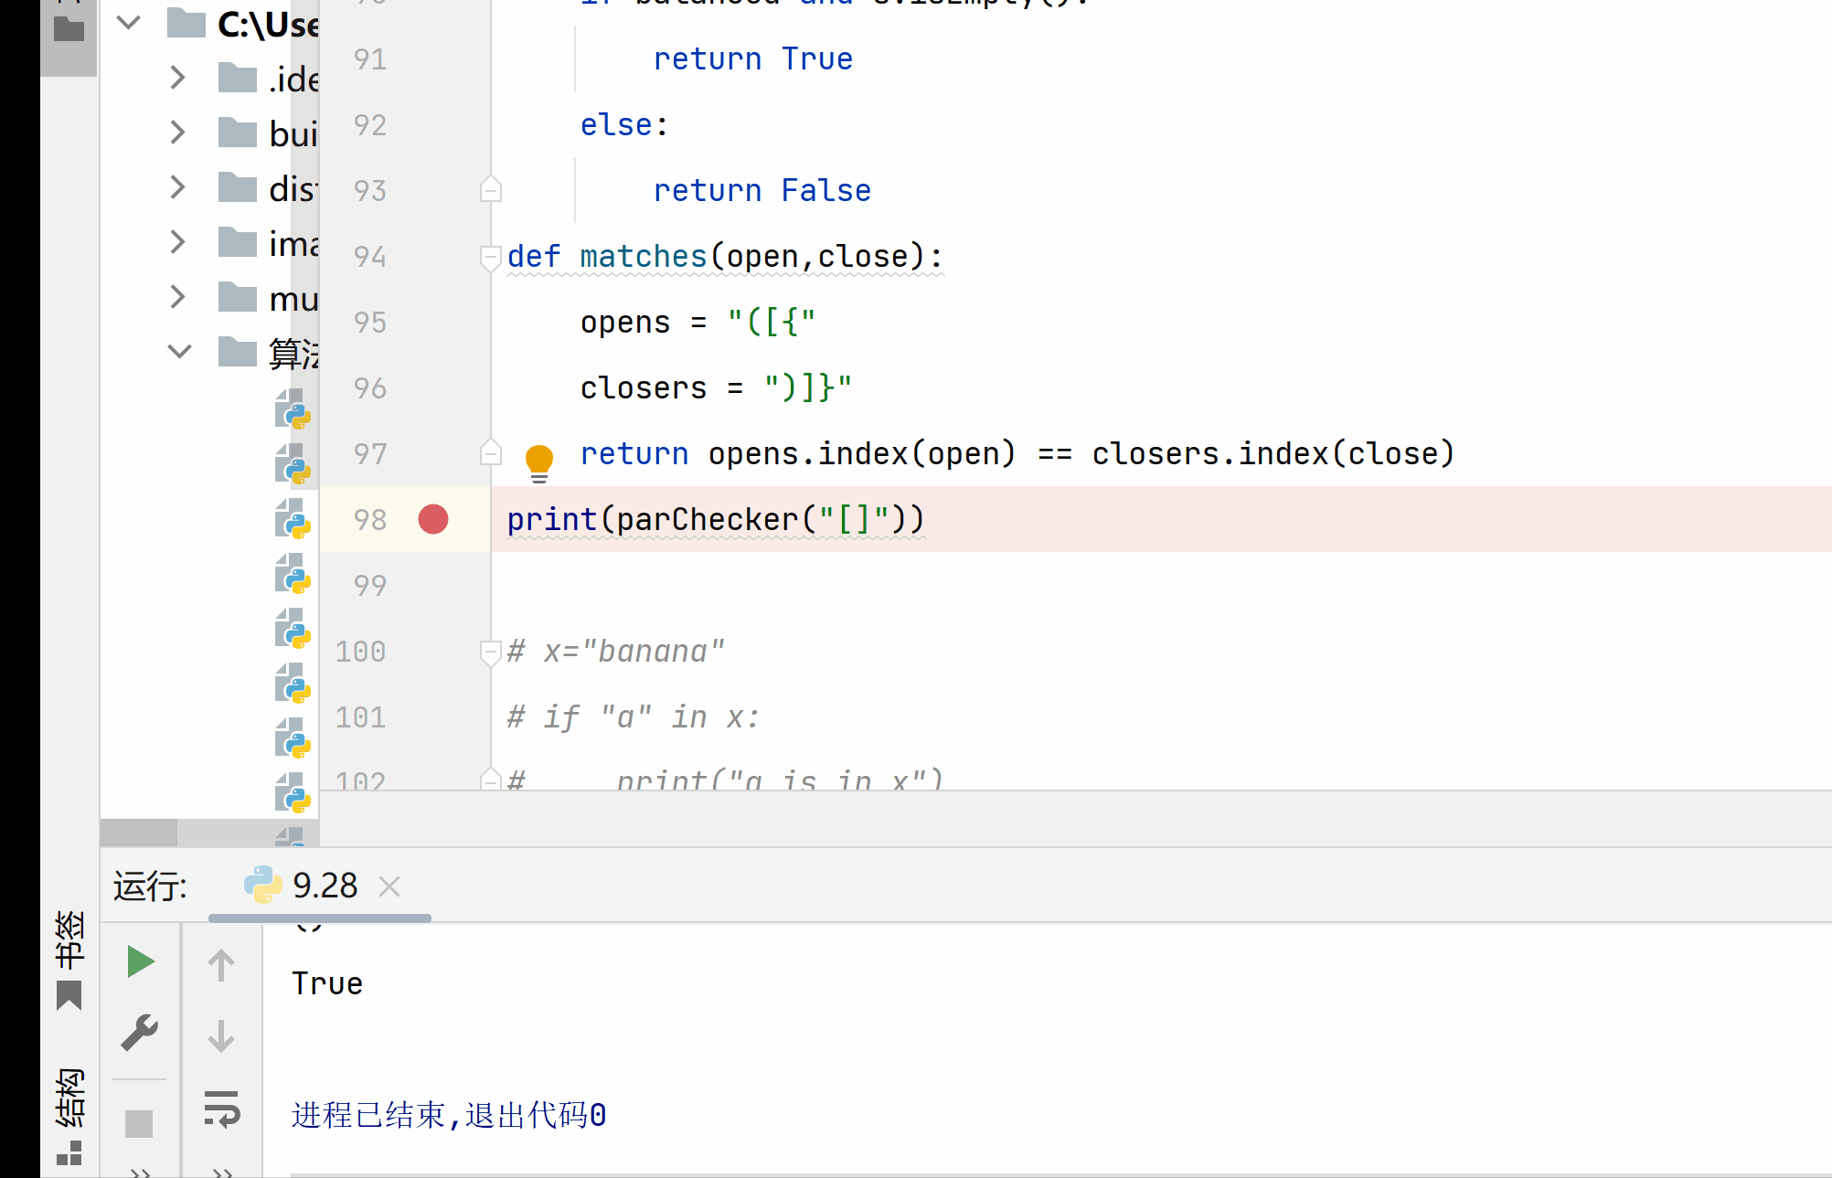The image size is (1832, 1178).
Task: Click the stop process square button
Action: 139,1123
